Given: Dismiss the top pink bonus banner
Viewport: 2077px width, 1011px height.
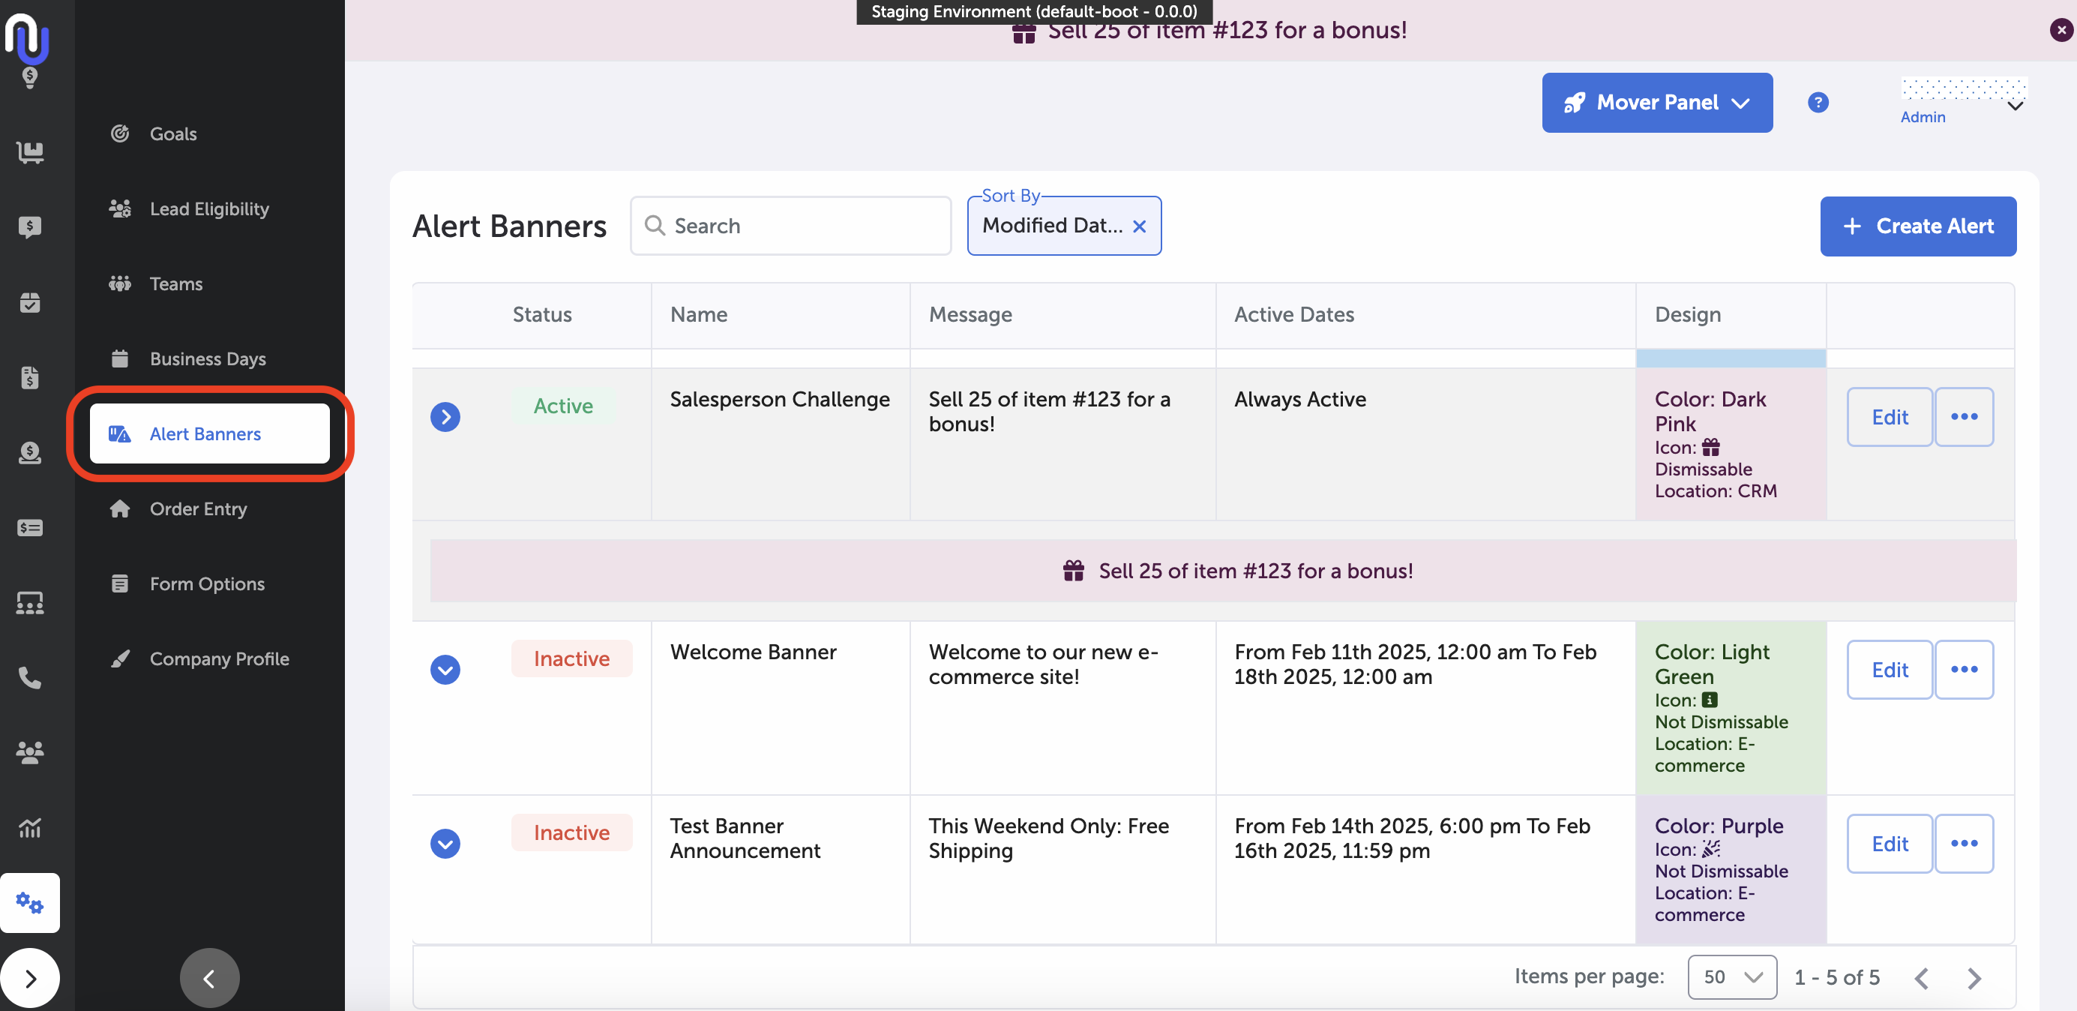Looking at the screenshot, I should click(2061, 30).
